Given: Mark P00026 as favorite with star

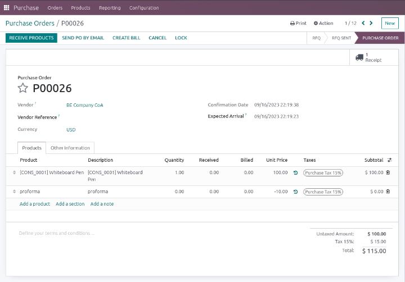Looking at the screenshot, I should (x=22, y=88).
